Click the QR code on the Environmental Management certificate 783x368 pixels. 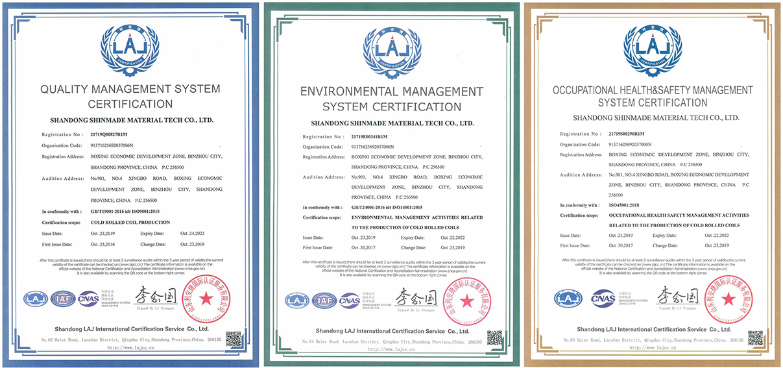[495, 338]
